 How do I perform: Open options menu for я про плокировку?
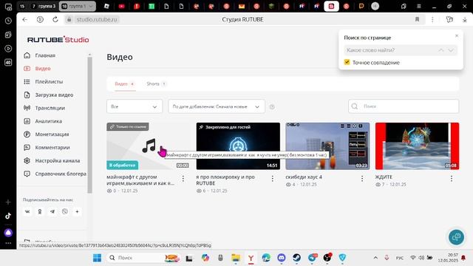273,179
